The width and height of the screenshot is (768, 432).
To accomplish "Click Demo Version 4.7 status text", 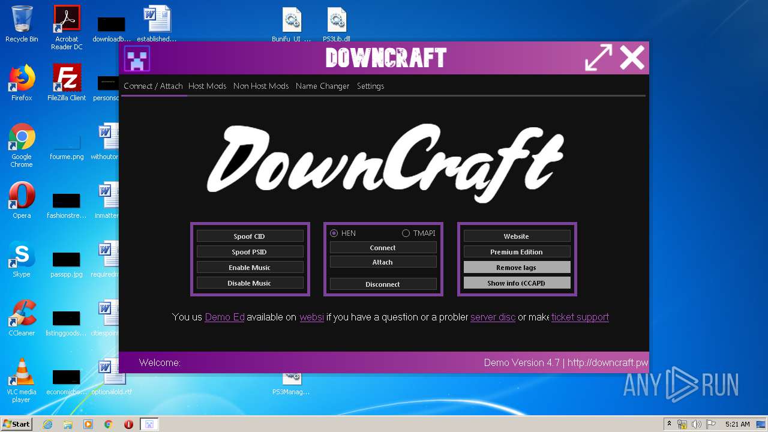I will tap(521, 362).
